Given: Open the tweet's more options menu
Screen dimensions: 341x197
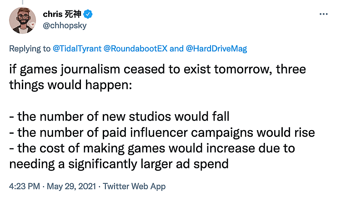Looking at the screenshot, I should pos(323,14).
